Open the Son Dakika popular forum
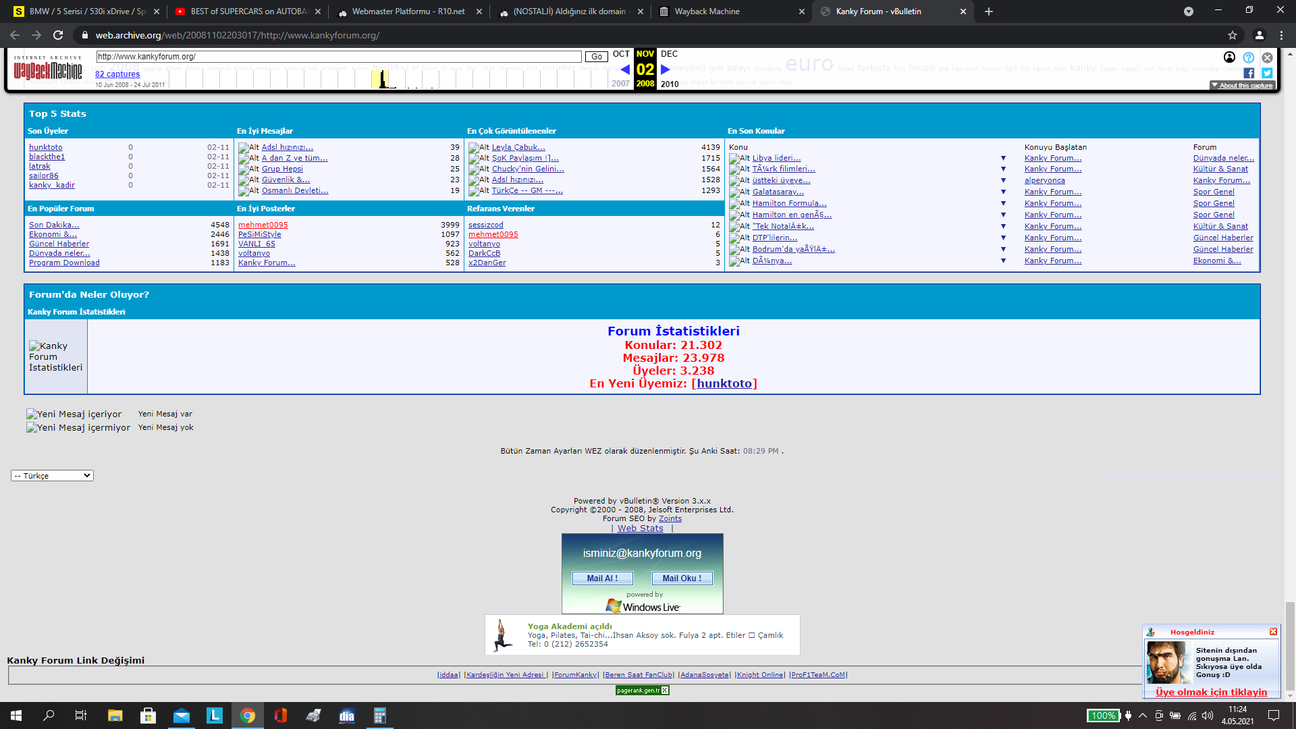 coord(54,225)
